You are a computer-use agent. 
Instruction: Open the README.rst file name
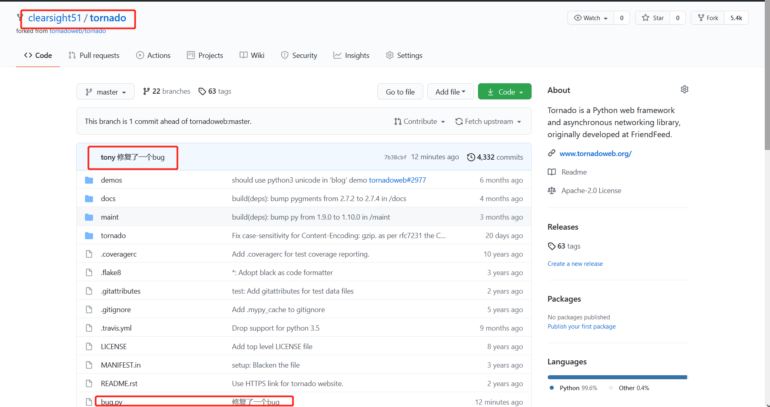pyautogui.click(x=119, y=384)
